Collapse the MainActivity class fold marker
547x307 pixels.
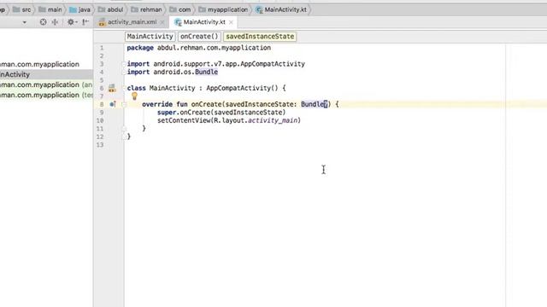[124, 88]
